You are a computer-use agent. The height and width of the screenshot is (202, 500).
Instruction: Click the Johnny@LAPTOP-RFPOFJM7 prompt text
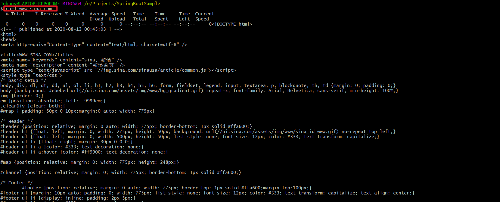tap(30, 4)
